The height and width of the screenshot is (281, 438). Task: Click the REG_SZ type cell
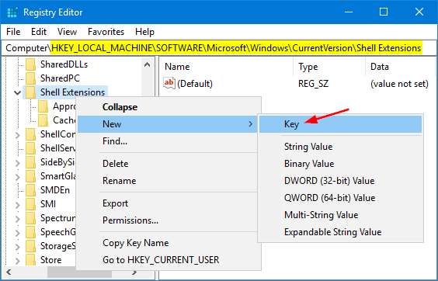point(313,84)
